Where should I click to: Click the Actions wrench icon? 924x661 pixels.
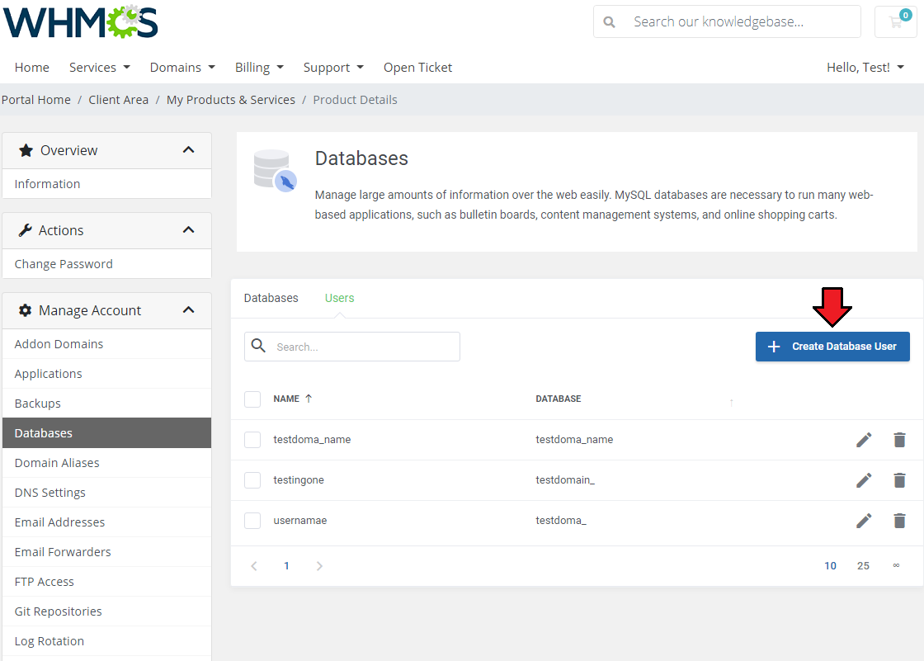pos(25,230)
